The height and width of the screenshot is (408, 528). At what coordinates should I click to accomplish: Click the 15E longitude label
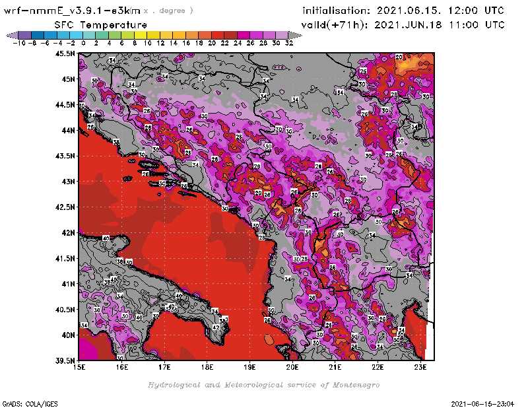(x=79, y=367)
